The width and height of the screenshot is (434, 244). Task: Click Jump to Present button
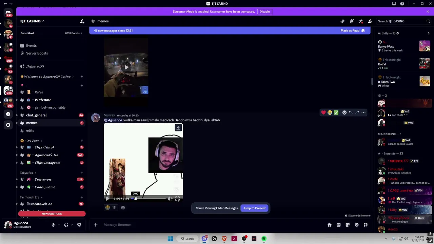(x=254, y=208)
